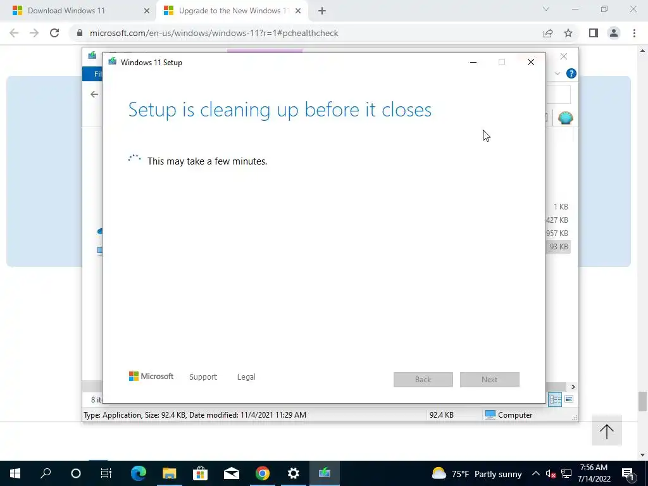Switch to Chrome on taskbar

(263, 473)
